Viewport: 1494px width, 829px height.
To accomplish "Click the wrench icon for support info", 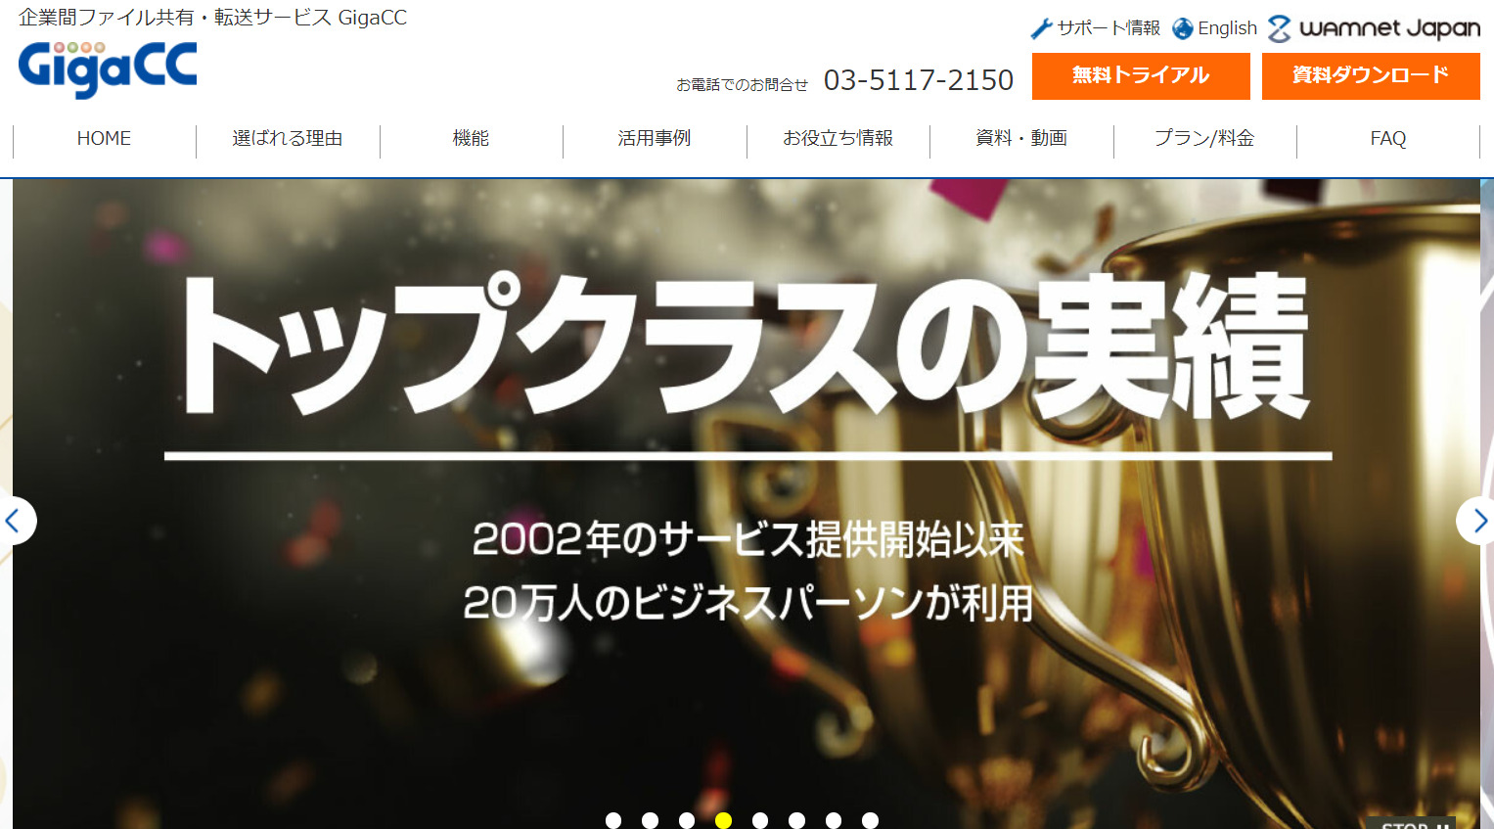I will (1041, 29).
